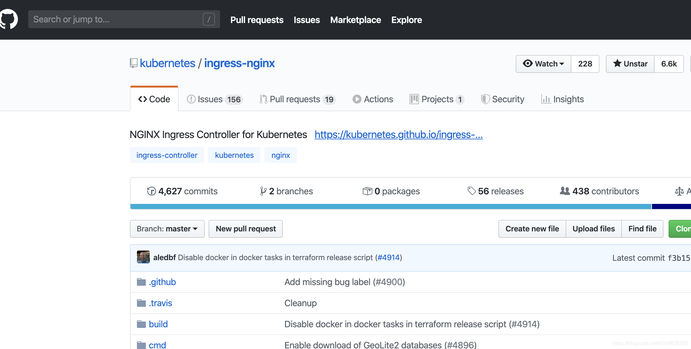Open the 228 watchers count
The height and width of the screenshot is (349, 691).
(585, 64)
